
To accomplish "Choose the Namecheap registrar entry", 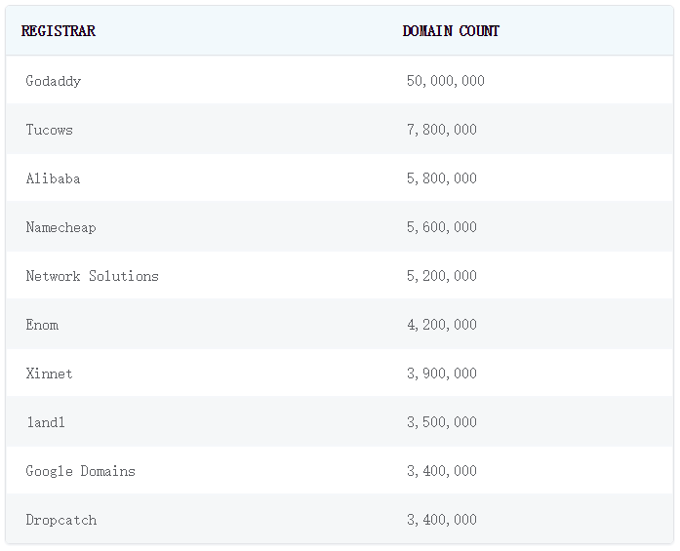I will coord(61,227).
